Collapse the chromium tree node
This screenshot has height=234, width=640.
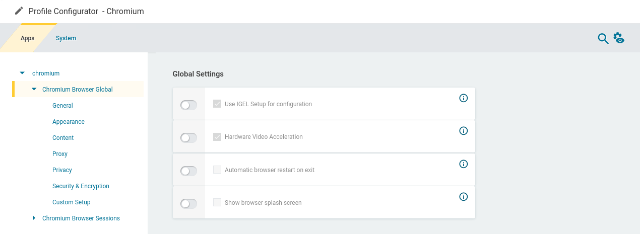(22, 73)
